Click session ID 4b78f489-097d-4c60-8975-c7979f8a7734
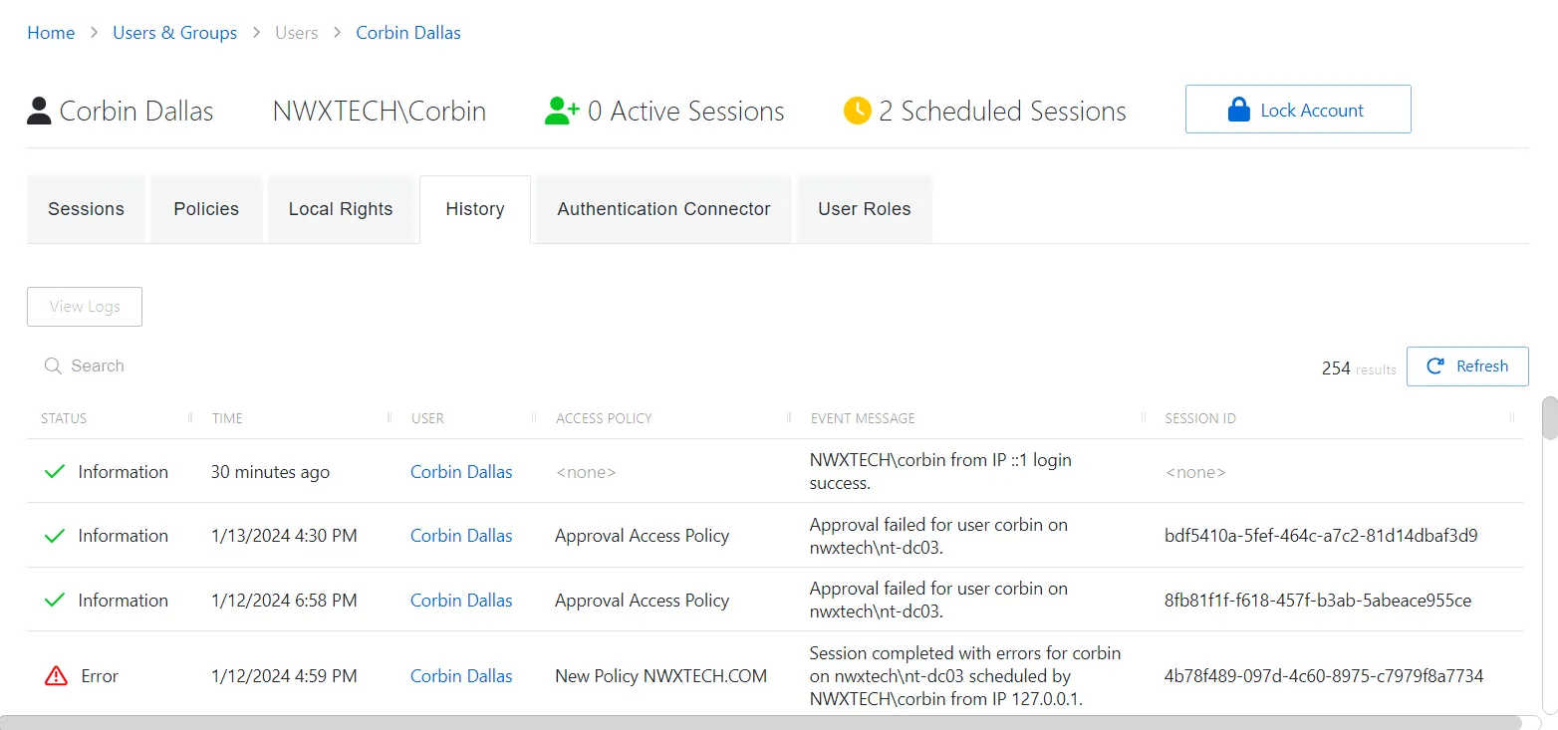This screenshot has width=1558, height=730. (1324, 676)
